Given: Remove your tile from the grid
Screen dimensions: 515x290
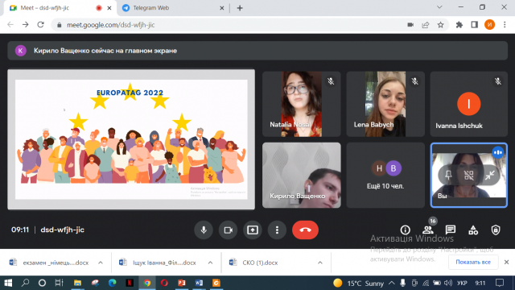Looking at the screenshot, I should (x=469, y=176).
